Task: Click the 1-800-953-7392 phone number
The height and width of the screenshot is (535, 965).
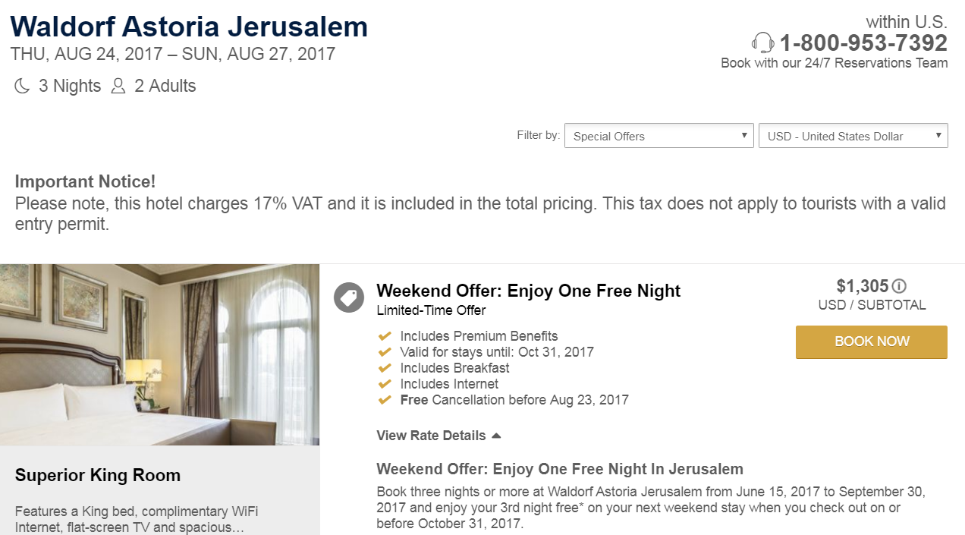Action: (x=863, y=42)
